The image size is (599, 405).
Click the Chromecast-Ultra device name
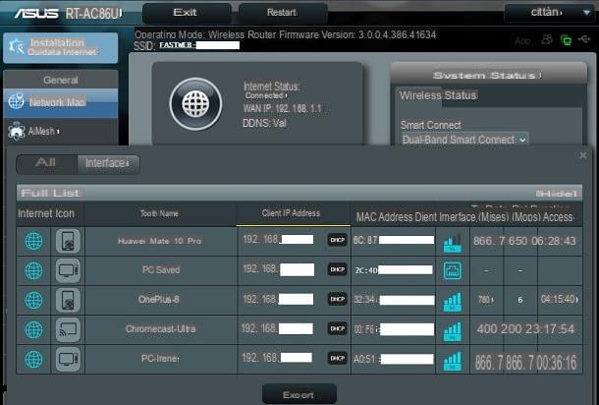point(160,329)
